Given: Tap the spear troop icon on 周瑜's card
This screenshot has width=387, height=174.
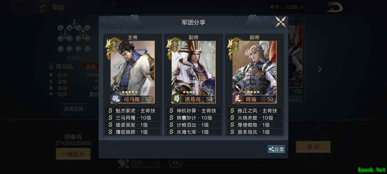Looking at the screenshot, I should pyautogui.click(x=237, y=88).
